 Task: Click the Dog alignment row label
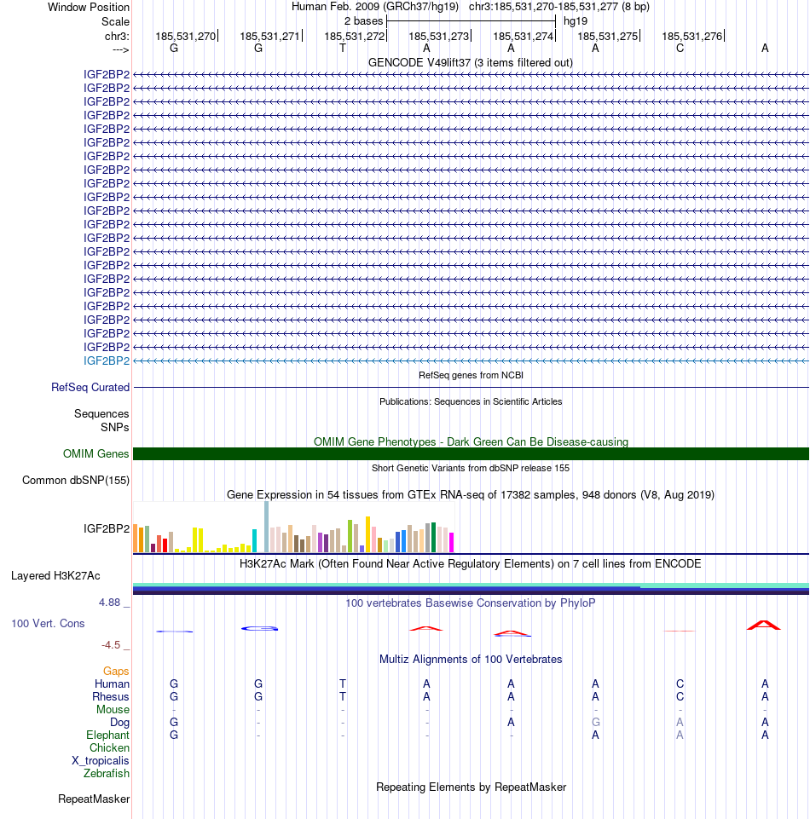119,723
